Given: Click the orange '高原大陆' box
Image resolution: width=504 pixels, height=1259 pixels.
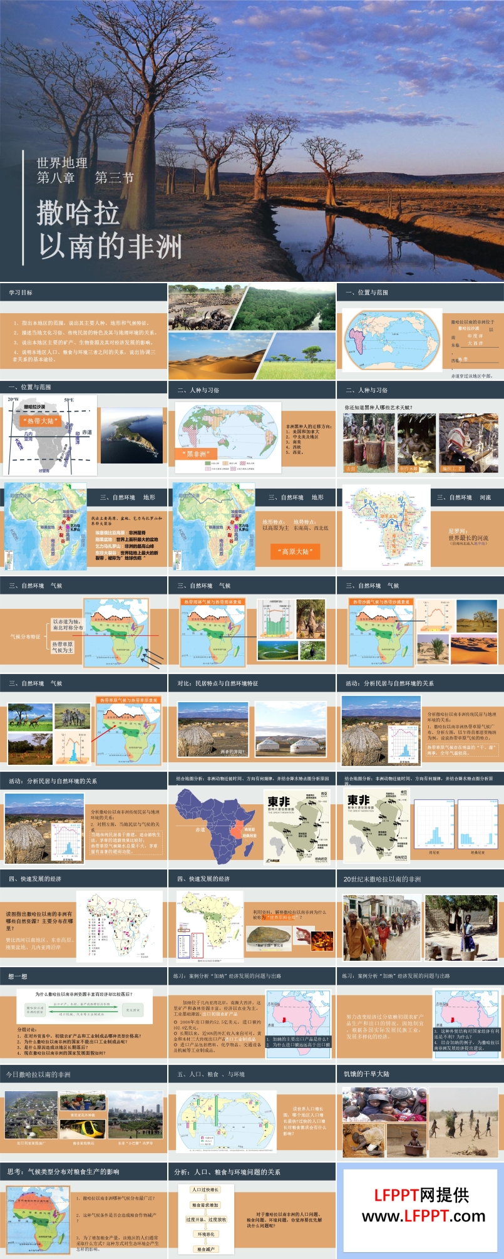Looking at the screenshot, I should pyautogui.click(x=295, y=551).
